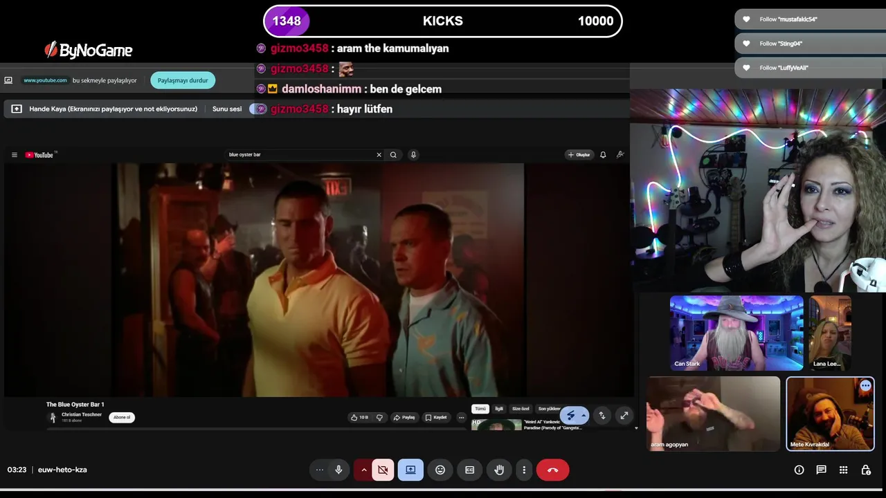The height and width of the screenshot is (498, 886).
Task: Click the YouTube video player
Action: [x=318, y=279]
